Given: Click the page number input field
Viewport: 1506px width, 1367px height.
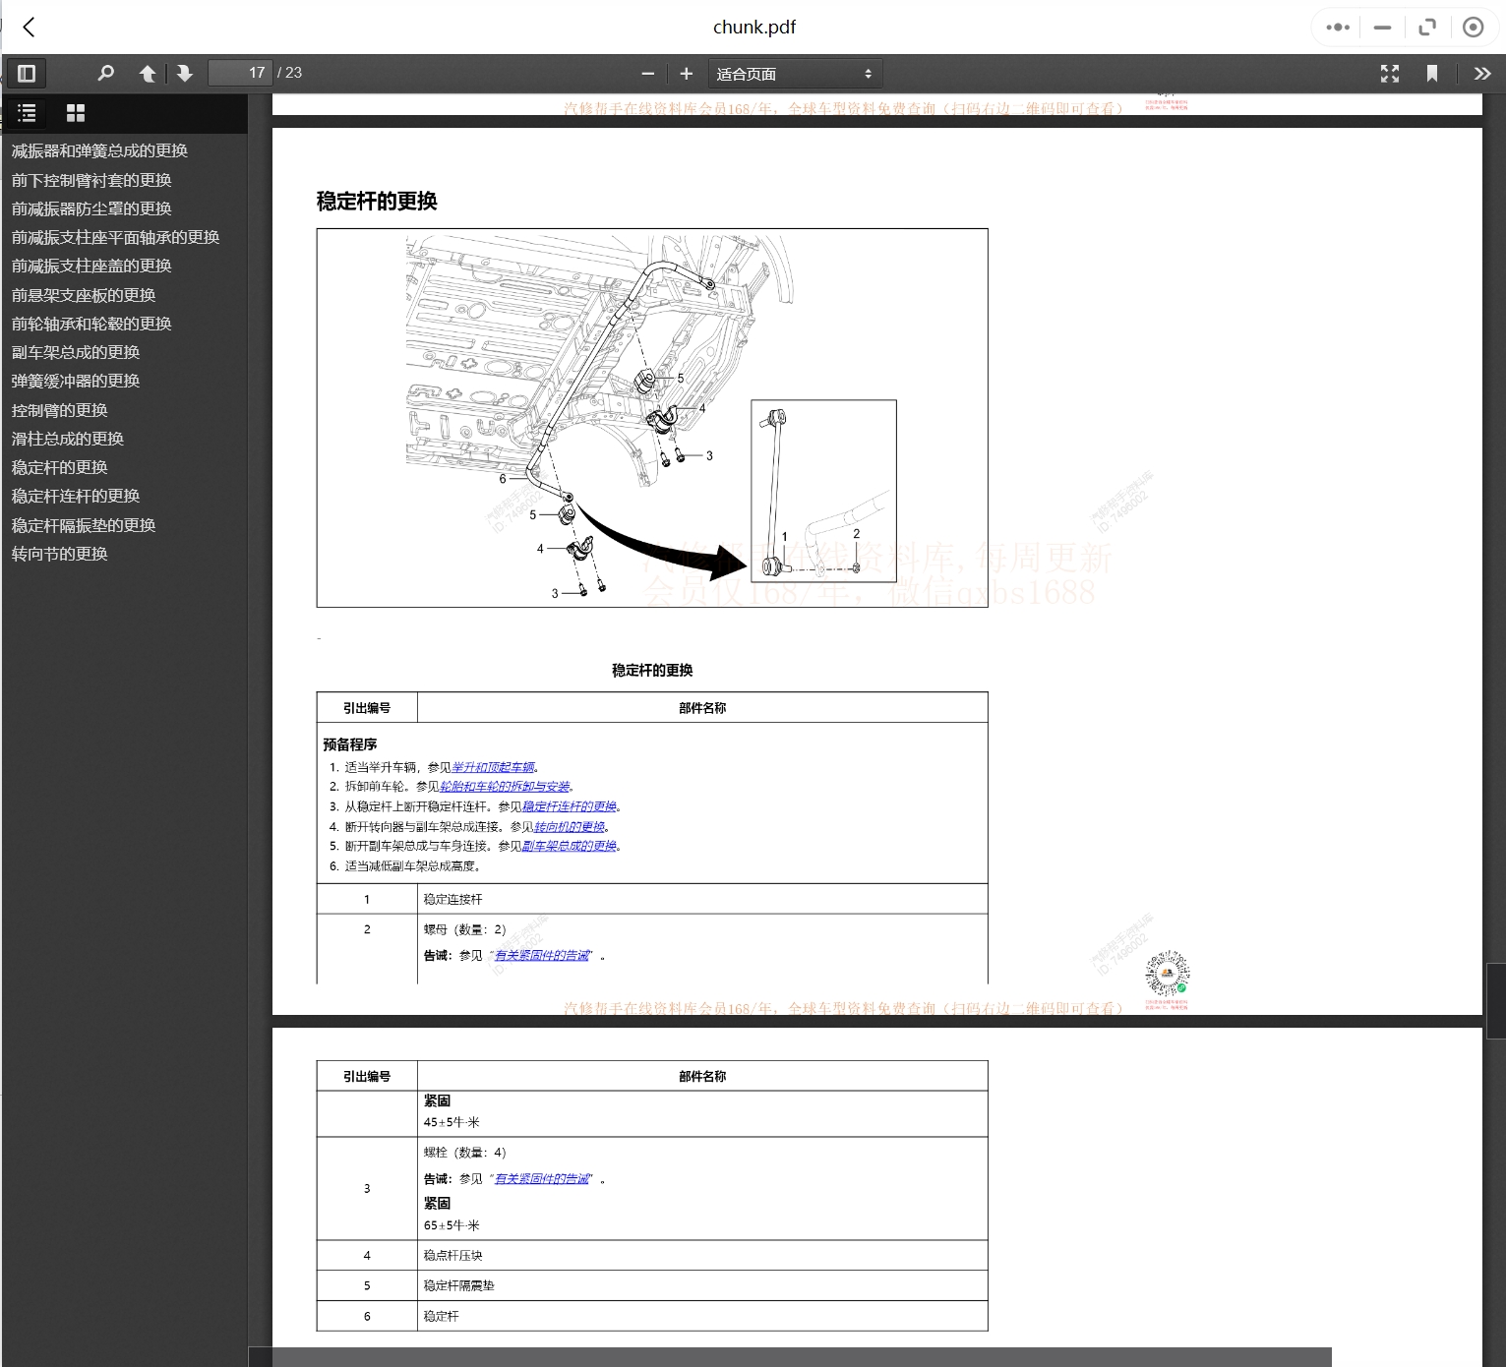Looking at the screenshot, I should click(240, 73).
